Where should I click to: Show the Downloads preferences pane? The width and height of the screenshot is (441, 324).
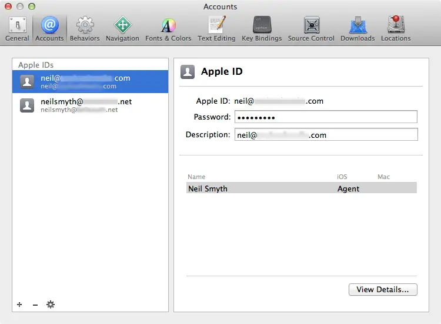tap(358, 29)
